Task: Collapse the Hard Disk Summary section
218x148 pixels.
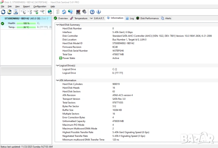Action: [x=57, y=25]
